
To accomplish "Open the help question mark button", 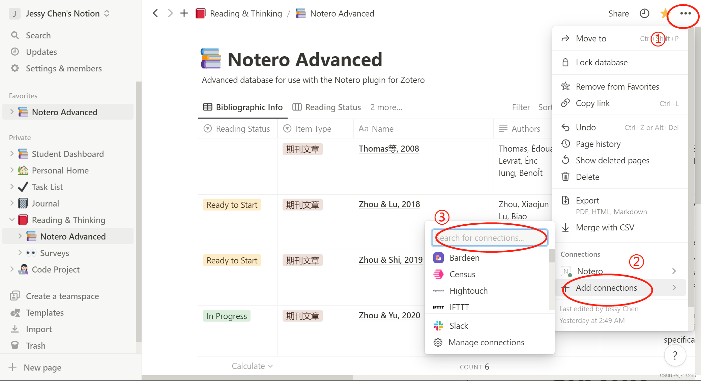I will 675,355.
